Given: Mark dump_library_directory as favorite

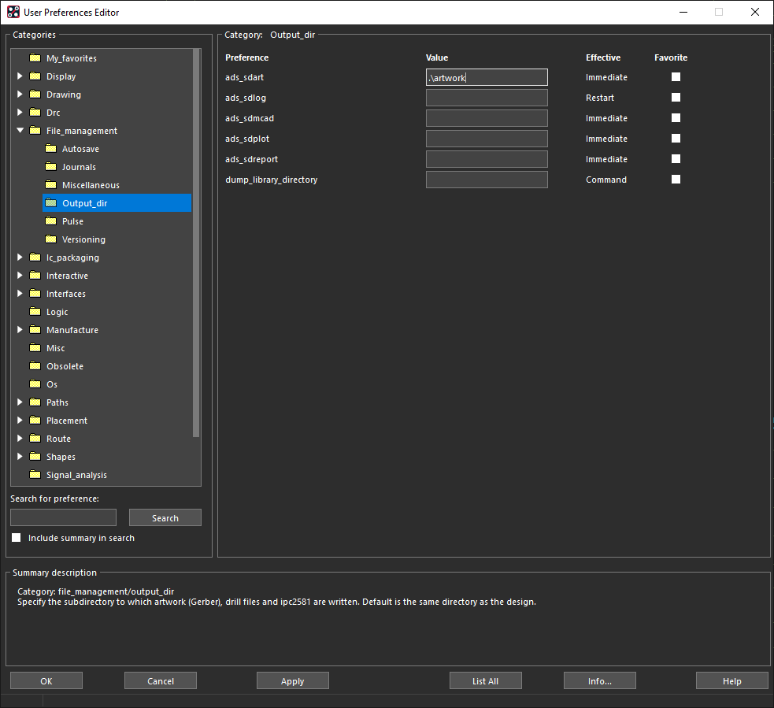Looking at the screenshot, I should pos(676,180).
